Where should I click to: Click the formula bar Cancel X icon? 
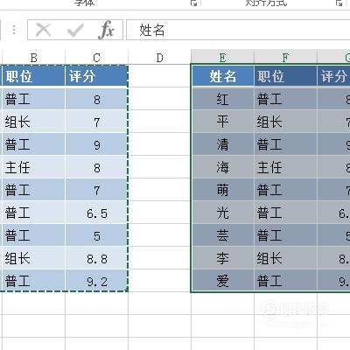click(43, 30)
